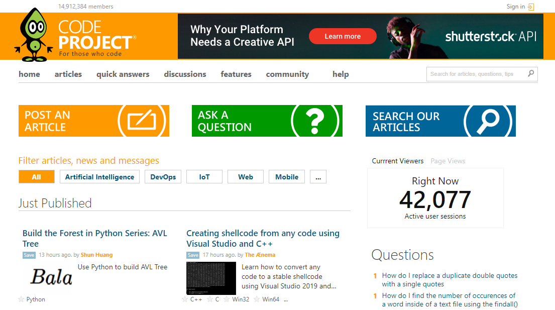
Task: Switch to the Page Views tab
Action: pyautogui.click(x=448, y=161)
